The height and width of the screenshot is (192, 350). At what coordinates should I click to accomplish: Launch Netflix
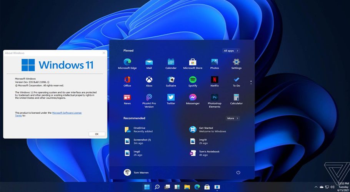point(215,81)
